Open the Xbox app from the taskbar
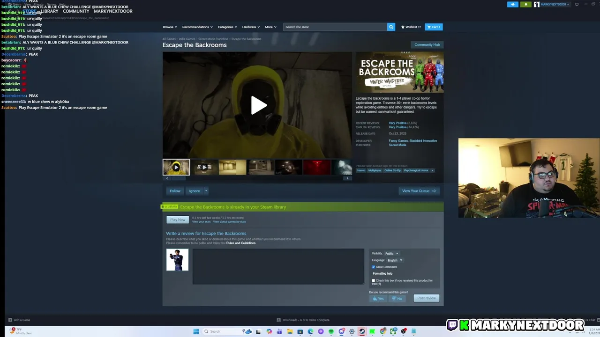 393,331
